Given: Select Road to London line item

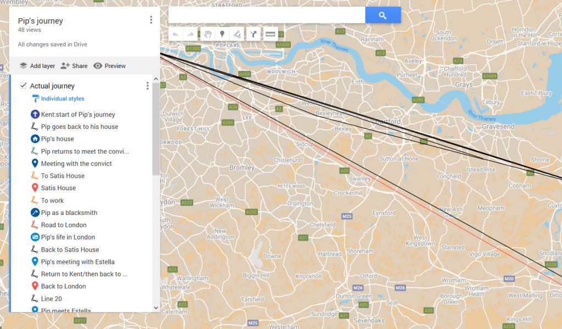Looking at the screenshot, I should point(64,225).
